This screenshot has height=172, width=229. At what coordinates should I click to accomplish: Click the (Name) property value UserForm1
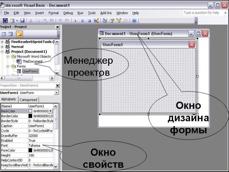click(x=40, y=106)
